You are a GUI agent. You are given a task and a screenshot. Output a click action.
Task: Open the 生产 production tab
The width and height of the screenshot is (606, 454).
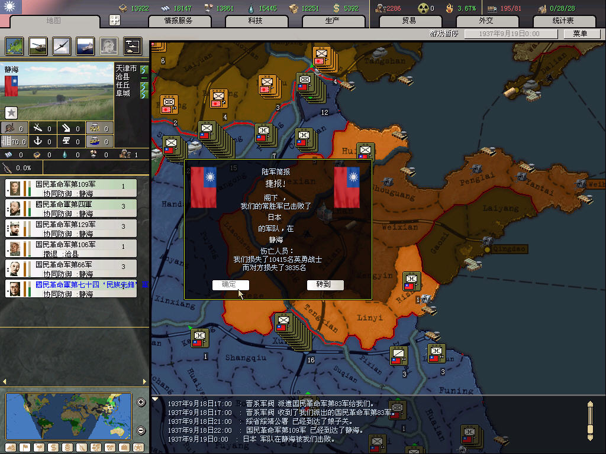[333, 21]
